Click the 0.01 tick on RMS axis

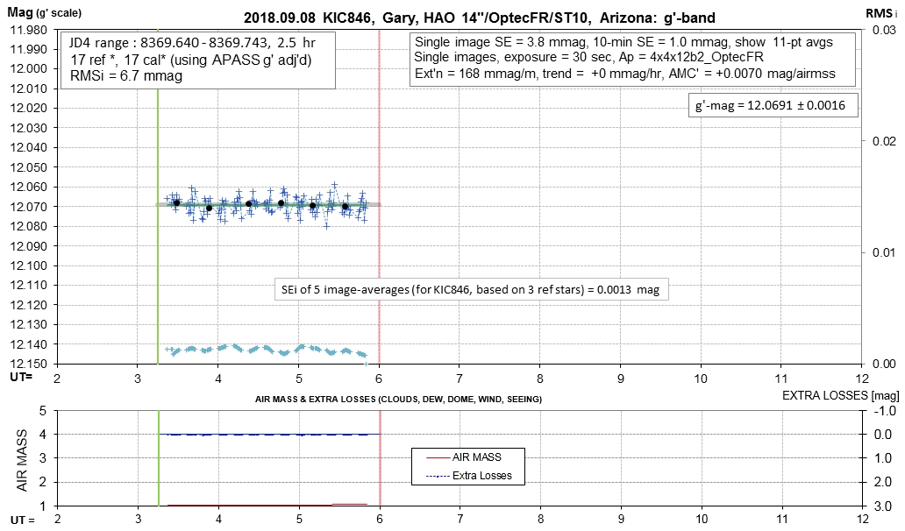[884, 252]
